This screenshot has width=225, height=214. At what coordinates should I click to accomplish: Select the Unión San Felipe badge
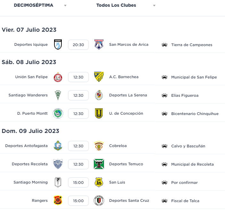58,77
